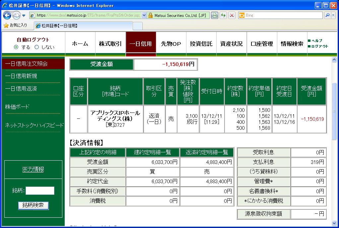The height and width of the screenshot is (228, 339).
Task: Click the ログアウト link
Action: 319,46
